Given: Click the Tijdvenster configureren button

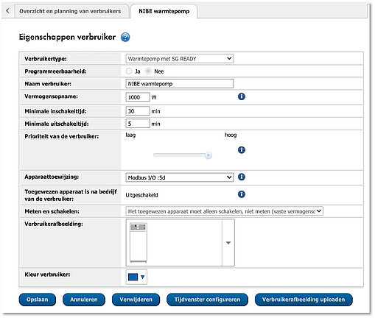Looking at the screenshot, I should 207,300.
